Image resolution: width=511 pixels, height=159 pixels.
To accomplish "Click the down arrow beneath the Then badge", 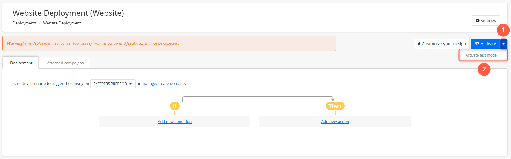I will point(335,113).
